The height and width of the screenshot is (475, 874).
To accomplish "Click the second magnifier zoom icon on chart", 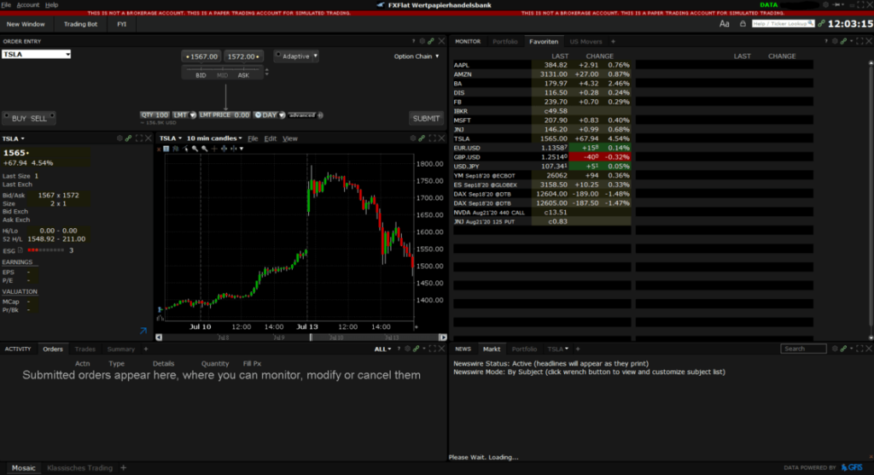I will 205,149.
